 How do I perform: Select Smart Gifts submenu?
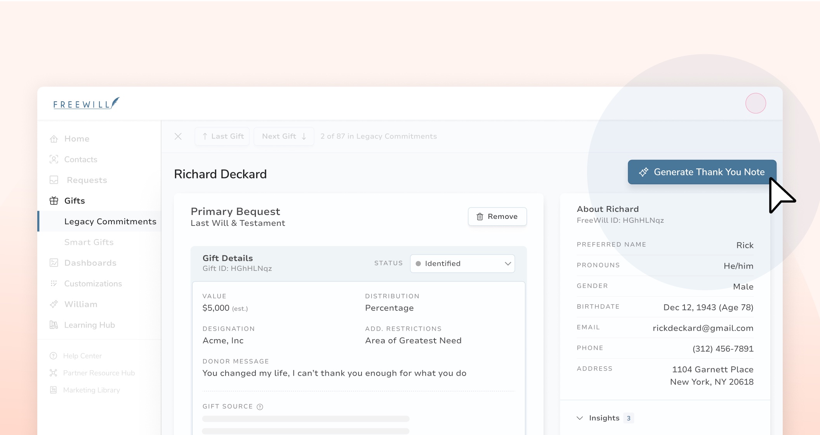pyautogui.click(x=89, y=242)
